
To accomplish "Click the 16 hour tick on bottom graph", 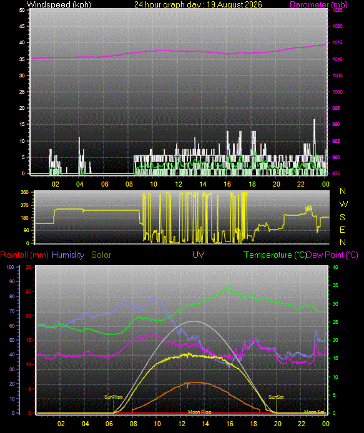I will point(230,424).
